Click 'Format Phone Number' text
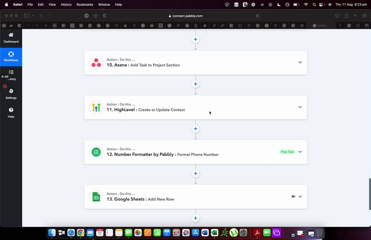The width and height of the screenshot is (371, 240). [198, 155]
